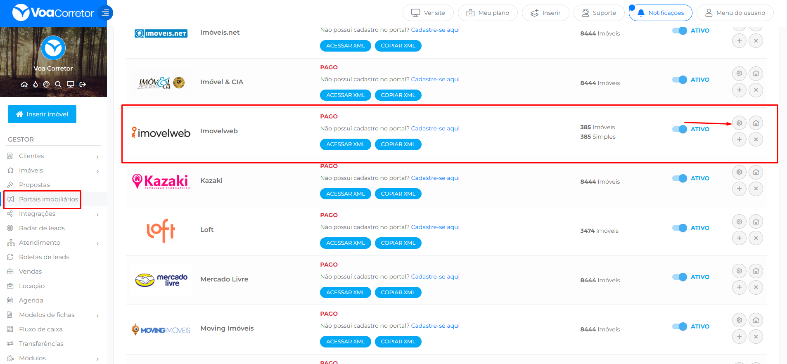Screen dimensions: 787x364
Task: Turn off the Loft portal ATIVO toggle
Action: (x=679, y=228)
